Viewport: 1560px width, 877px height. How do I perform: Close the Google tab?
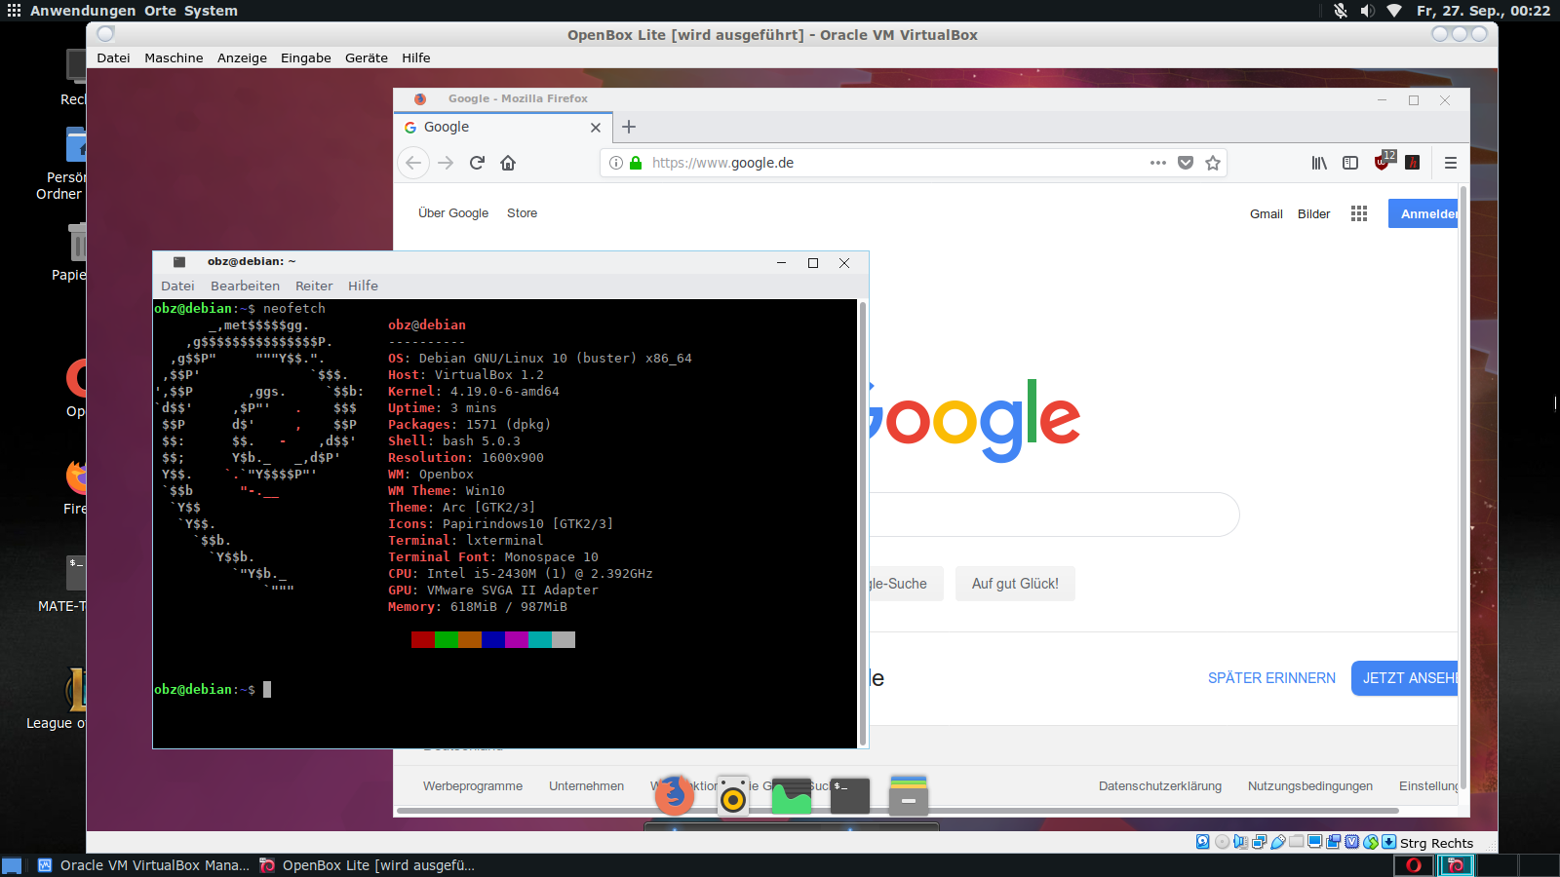point(596,128)
